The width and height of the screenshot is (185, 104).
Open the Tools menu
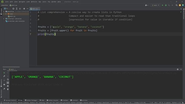click(x=44, y=2)
